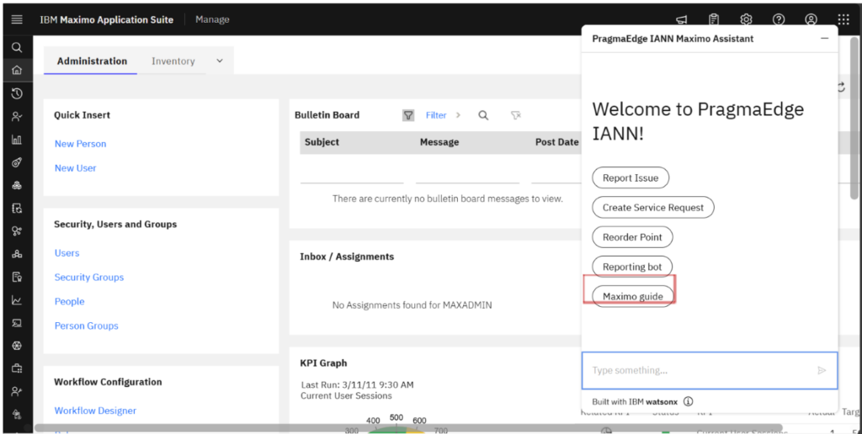The height and width of the screenshot is (434, 862).
Task: Click the Message column filter field
Action: point(467,175)
